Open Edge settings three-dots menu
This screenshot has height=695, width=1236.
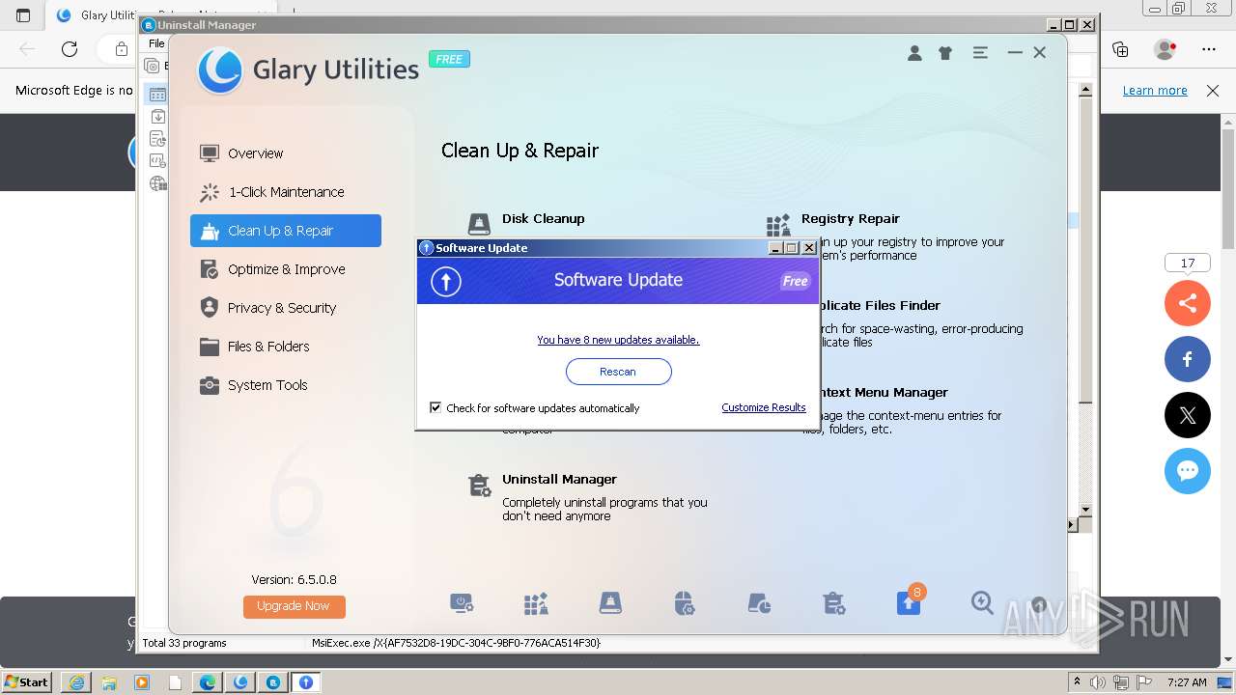[x=1209, y=49]
